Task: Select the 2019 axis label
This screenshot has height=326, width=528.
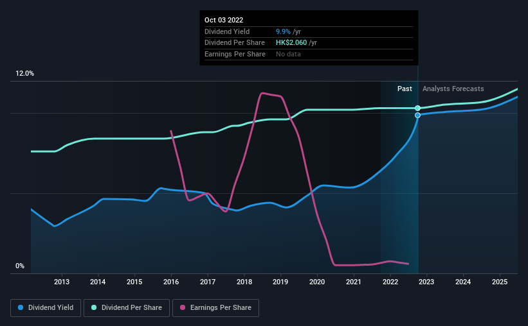Action: [280, 282]
